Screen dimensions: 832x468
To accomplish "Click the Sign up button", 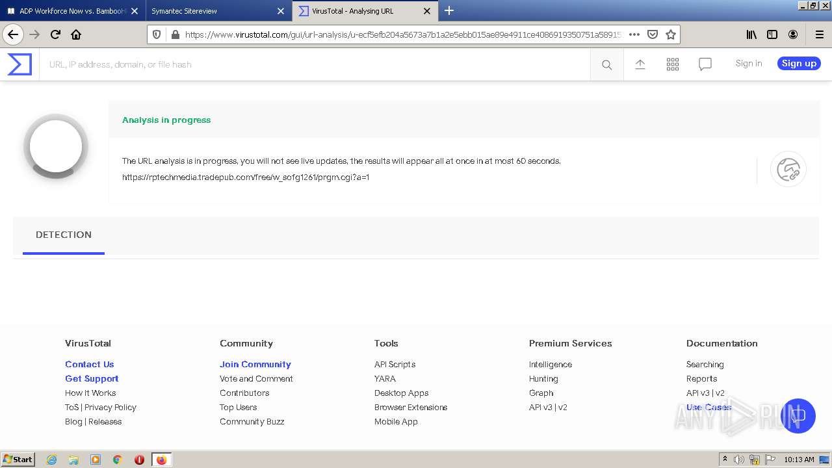I will (799, 63).
